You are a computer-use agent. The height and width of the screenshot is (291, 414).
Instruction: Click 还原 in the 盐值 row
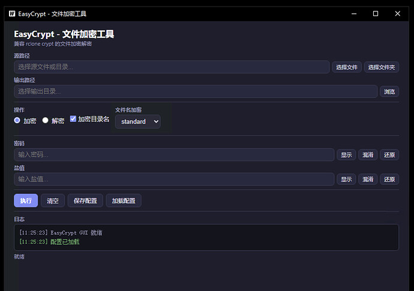389,179
